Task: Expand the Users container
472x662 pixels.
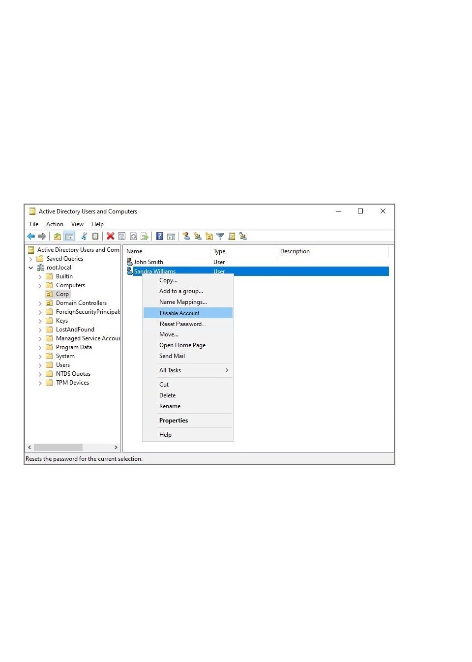Action: tap(40, 365)
